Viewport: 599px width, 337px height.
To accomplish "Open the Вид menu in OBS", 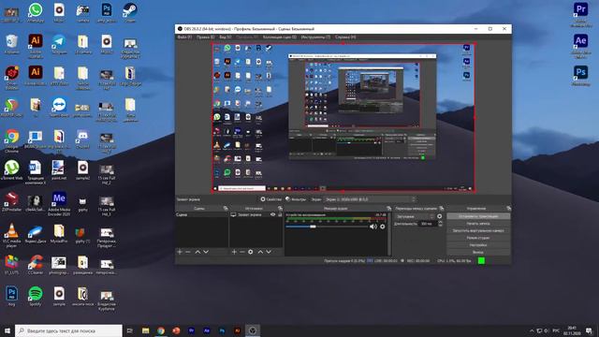I will (x=226, y=37).
